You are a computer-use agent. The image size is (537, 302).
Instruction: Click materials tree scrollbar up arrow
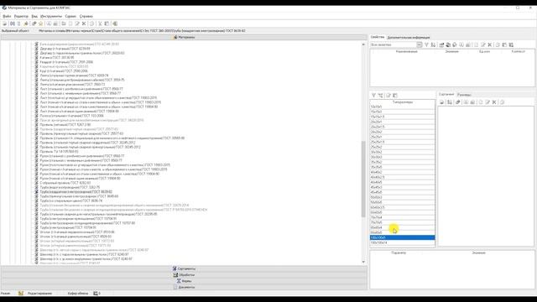pyautogui.click(x=363, y=44)
